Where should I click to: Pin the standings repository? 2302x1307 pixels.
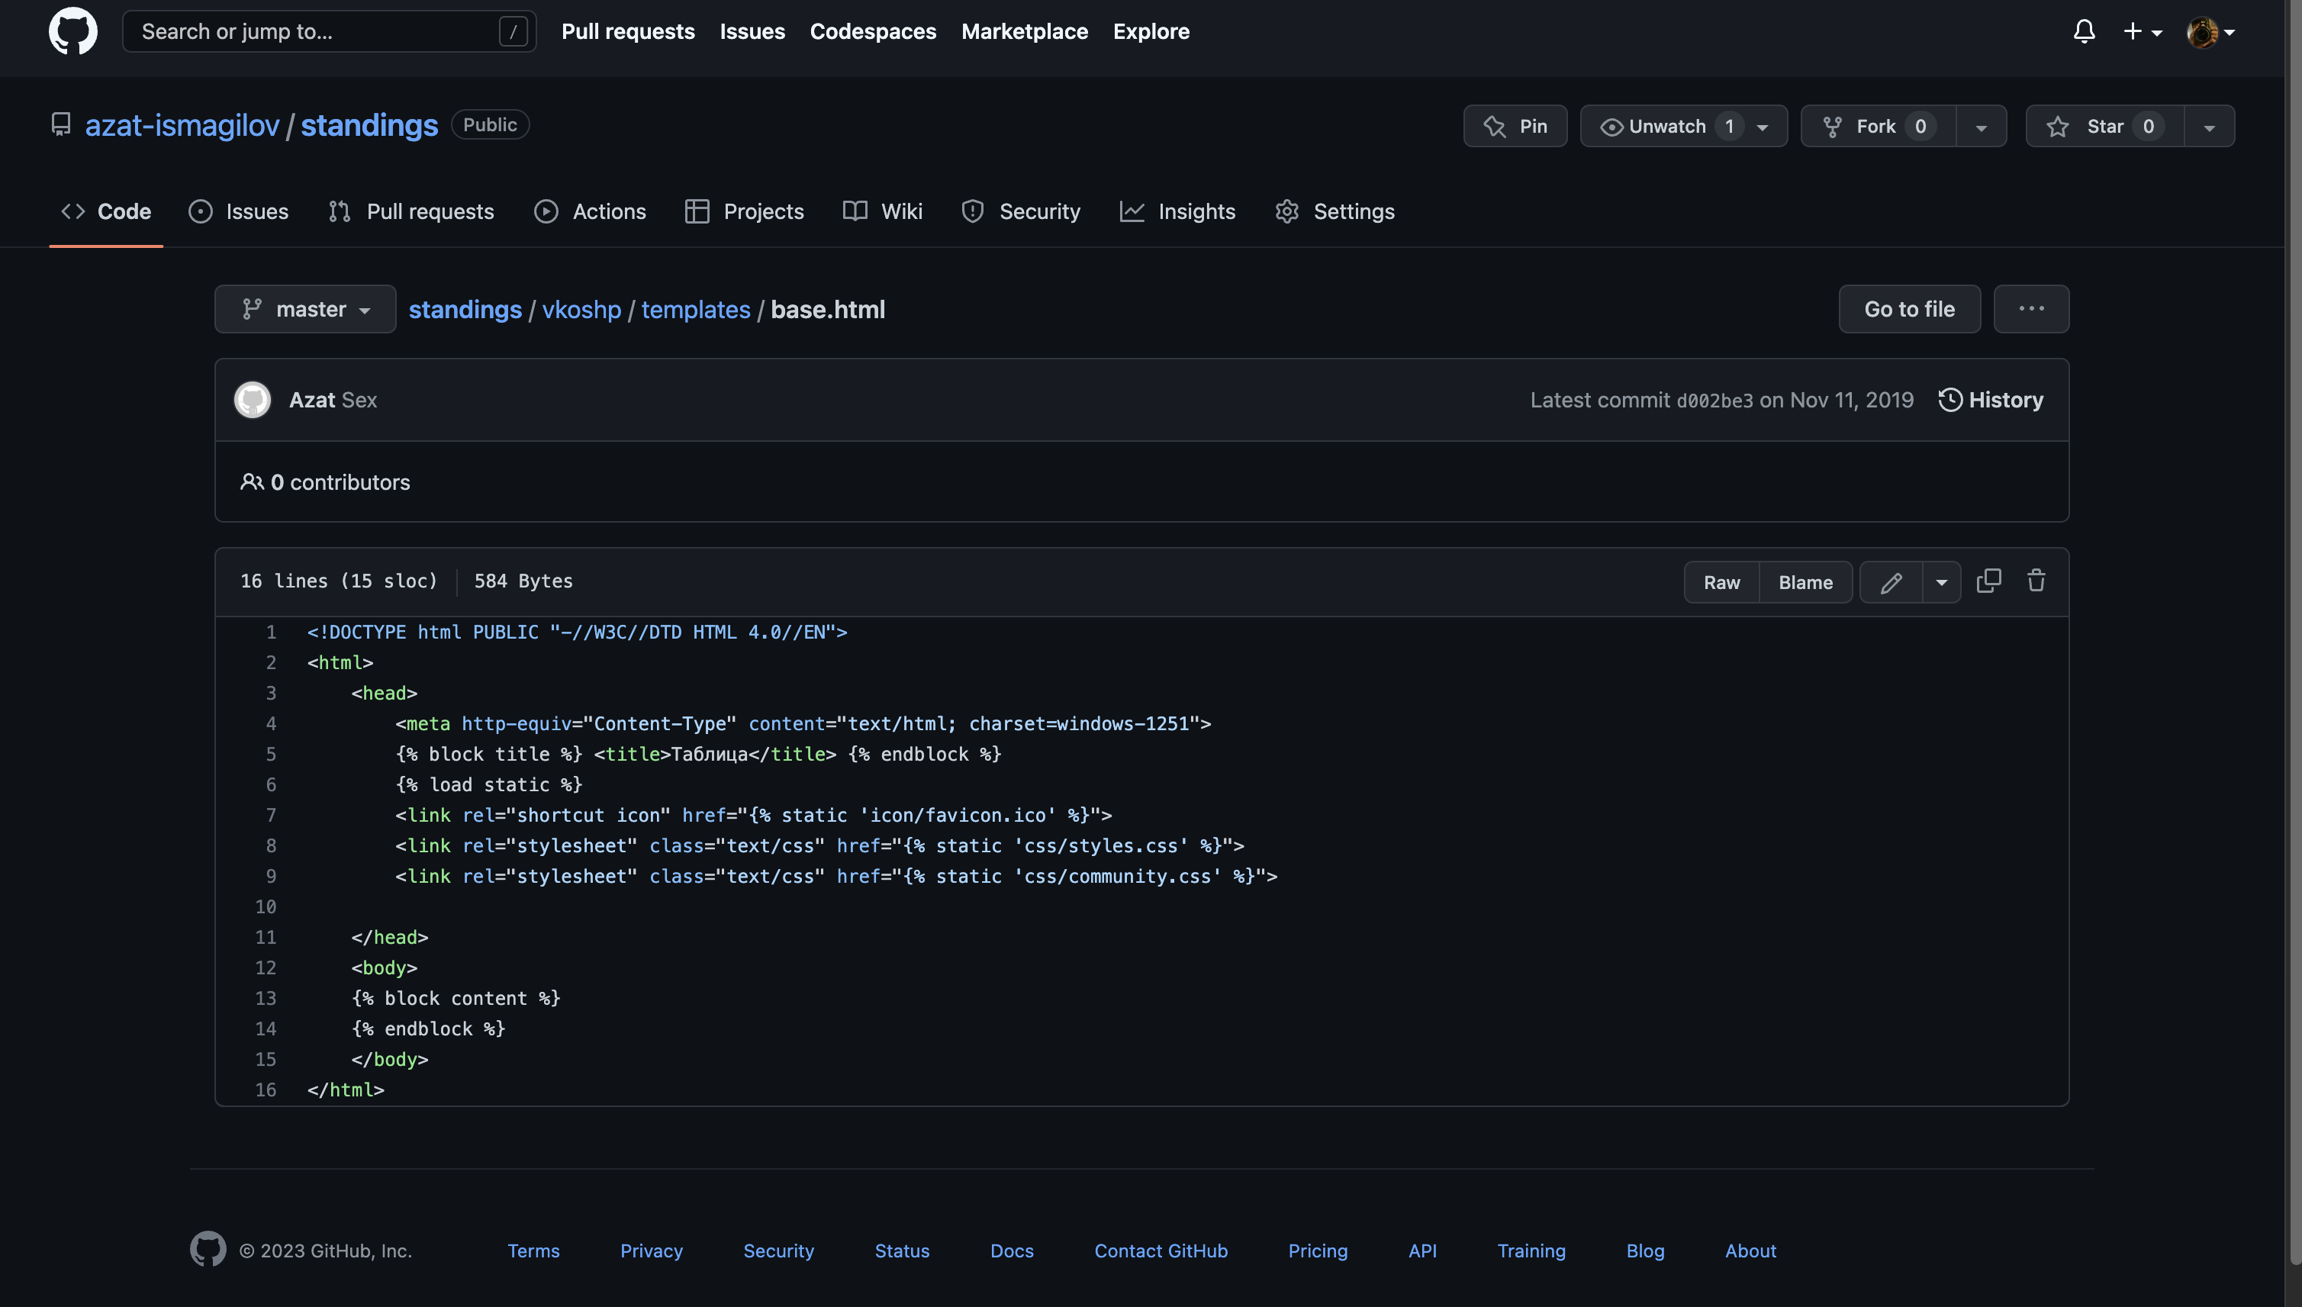pos(1515,126)
